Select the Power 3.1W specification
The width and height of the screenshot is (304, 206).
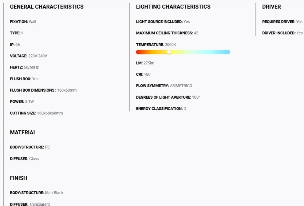pos(22,101)
